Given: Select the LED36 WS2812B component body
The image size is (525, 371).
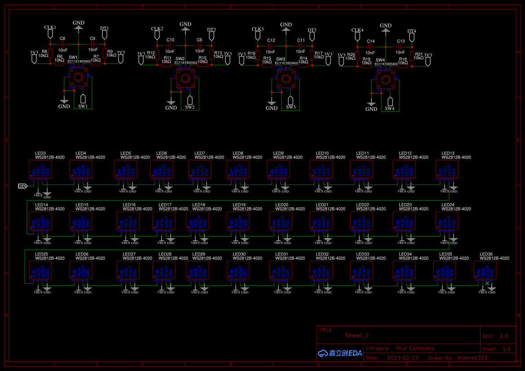Looking at the screenshot, I should click(485, 271).
